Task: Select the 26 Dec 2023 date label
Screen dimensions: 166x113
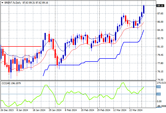Action: [x=7, y=110]
